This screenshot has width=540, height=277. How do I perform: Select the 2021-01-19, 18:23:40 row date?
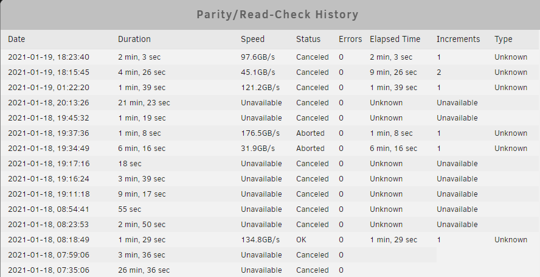49,57
